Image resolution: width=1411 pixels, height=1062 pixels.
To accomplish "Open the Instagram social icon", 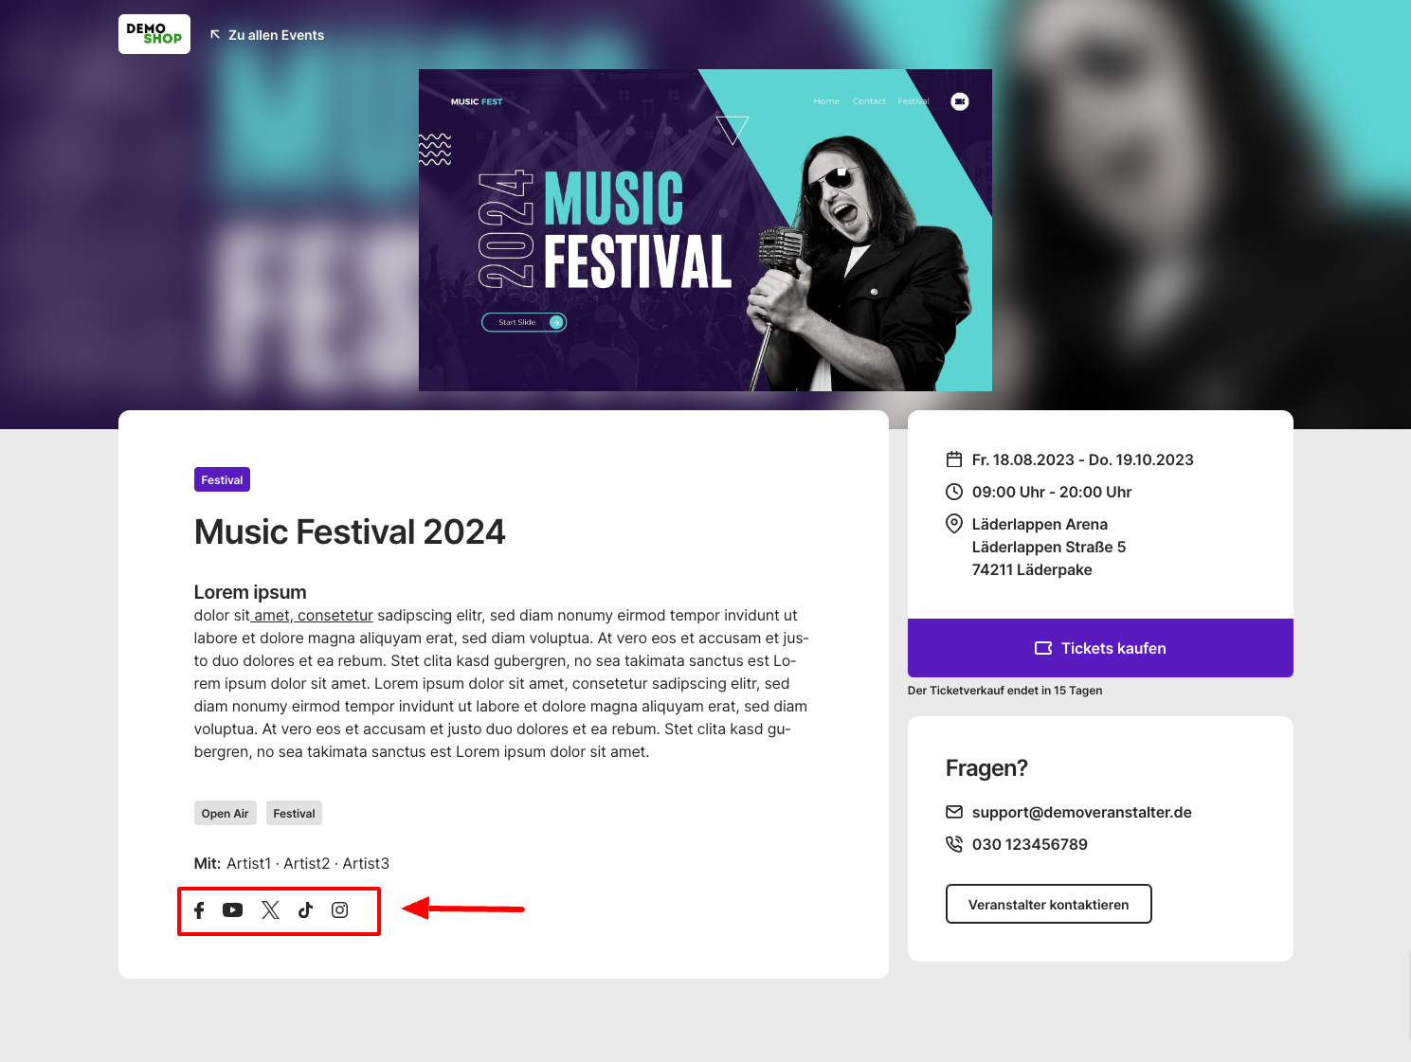I will tap(340, 910).
